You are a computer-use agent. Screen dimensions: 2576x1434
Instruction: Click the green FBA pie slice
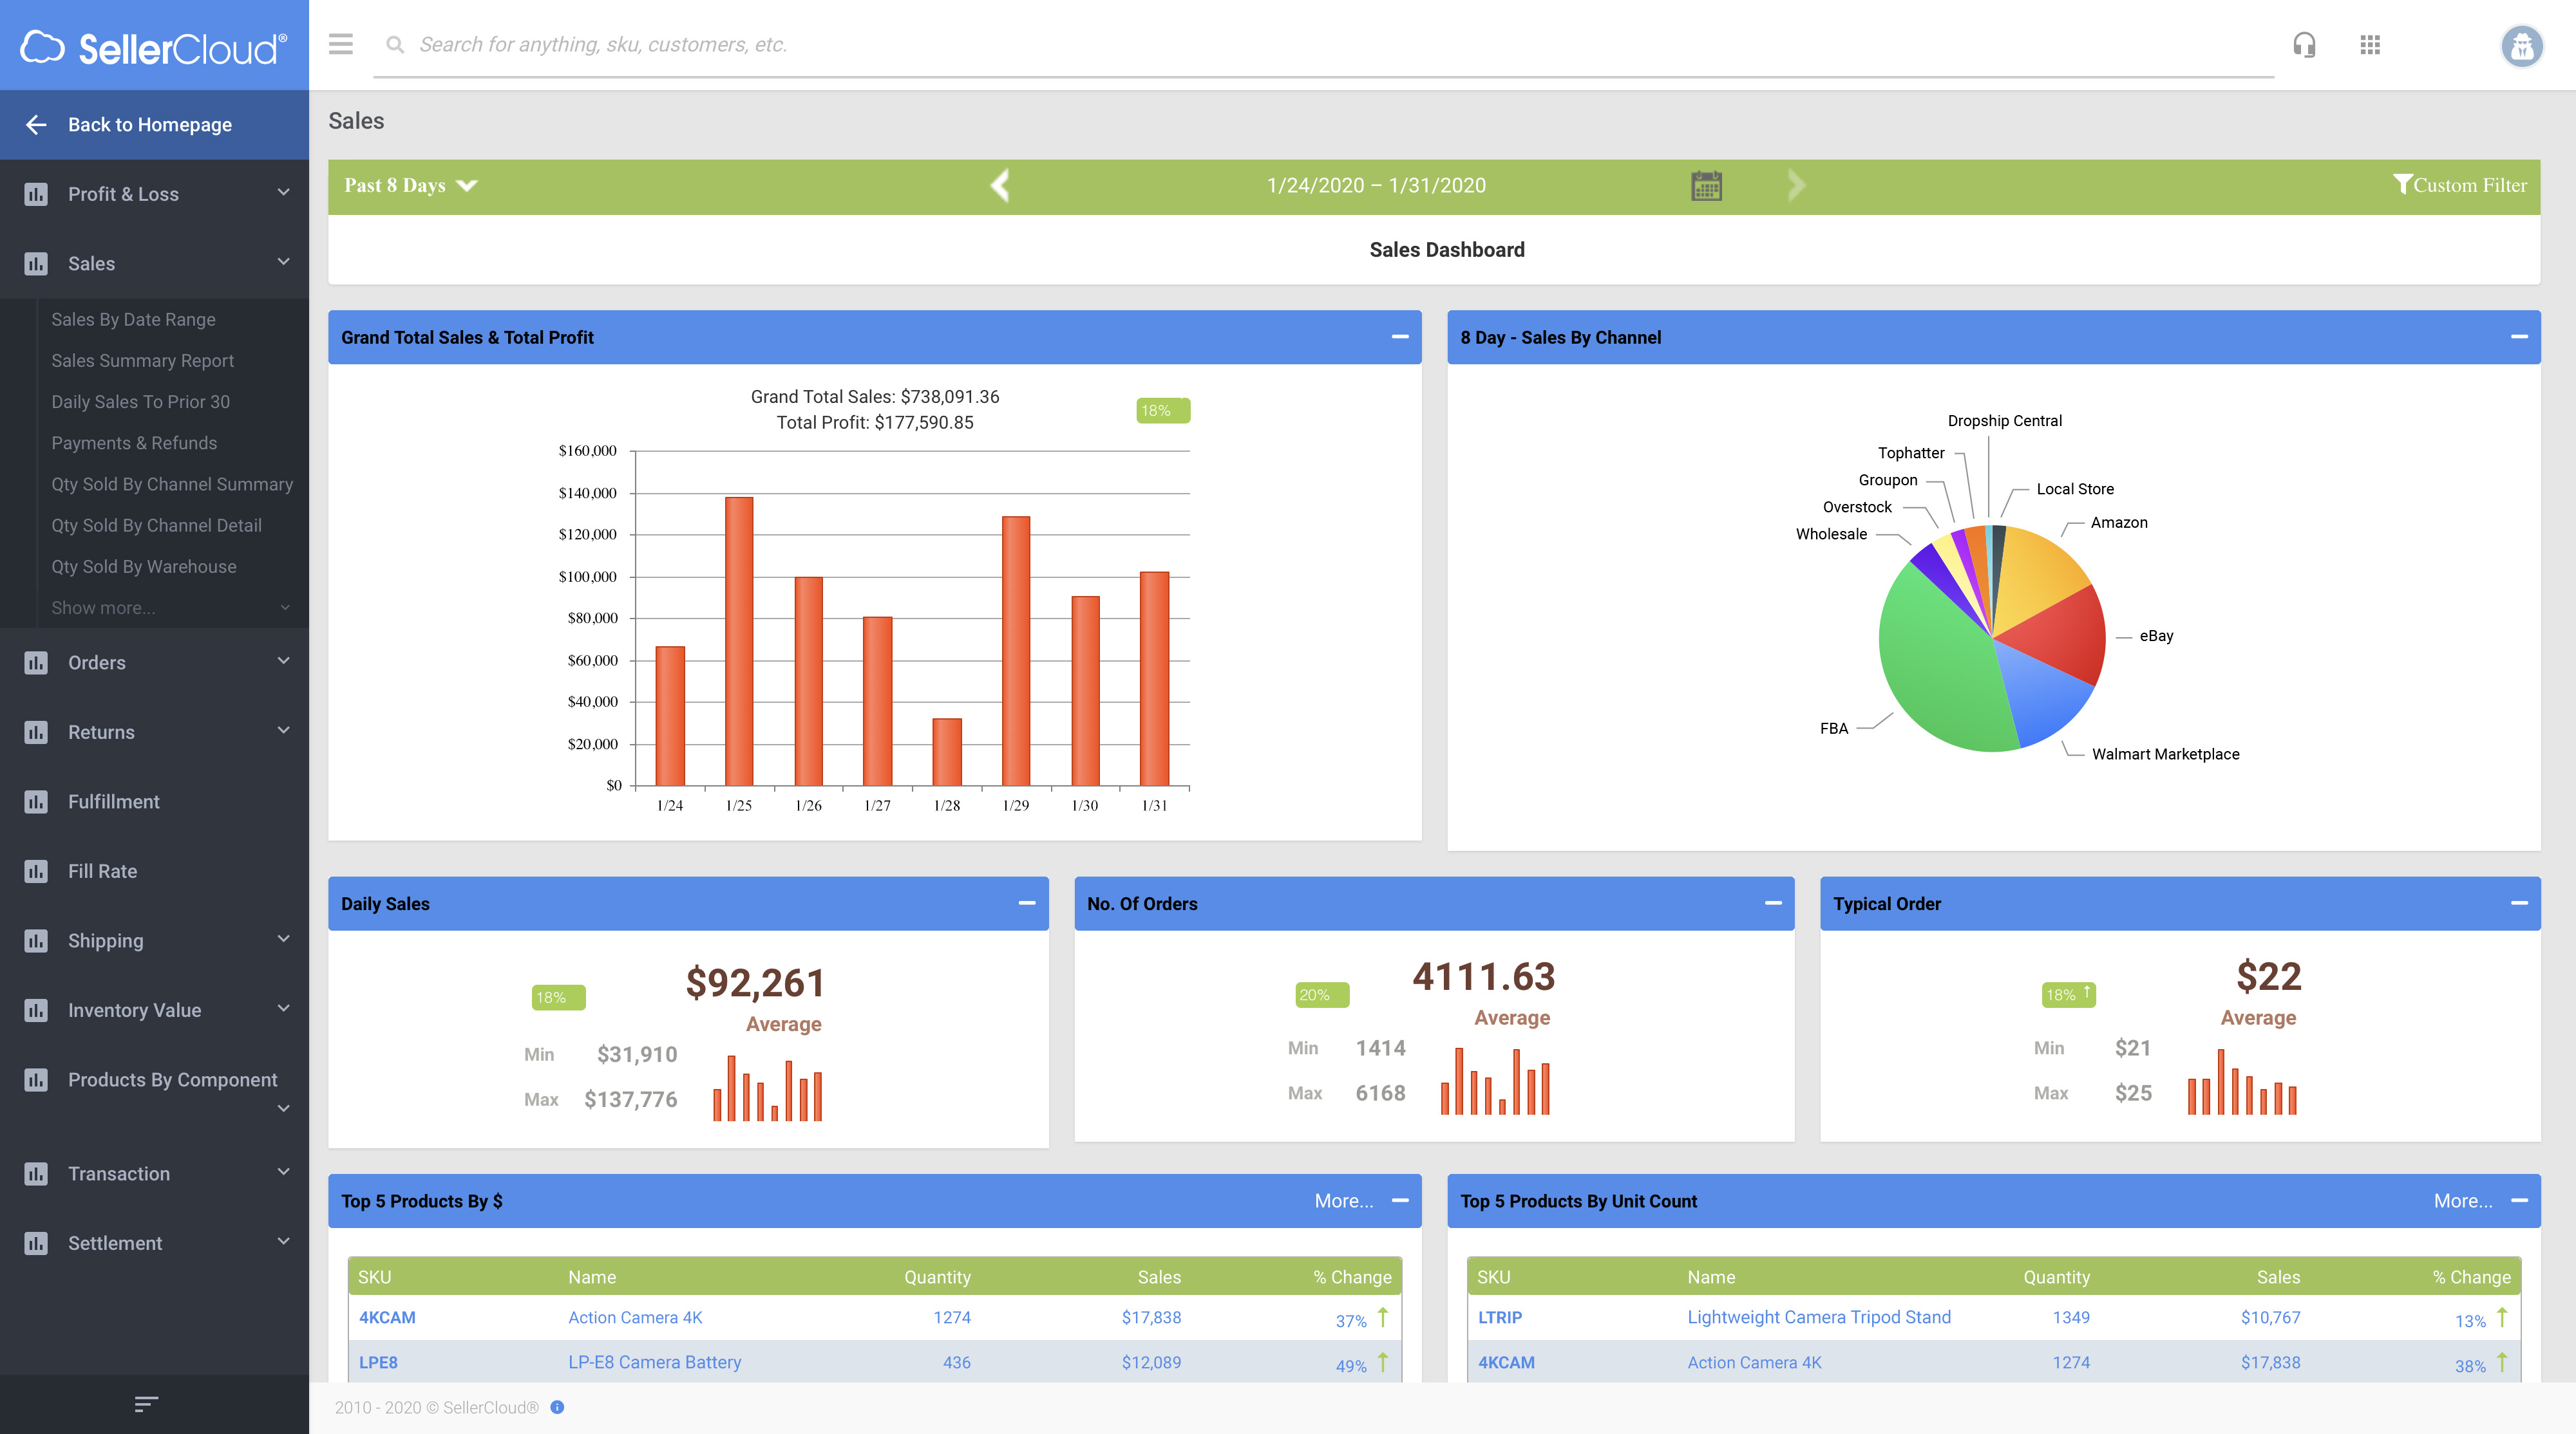[1935, 669]
